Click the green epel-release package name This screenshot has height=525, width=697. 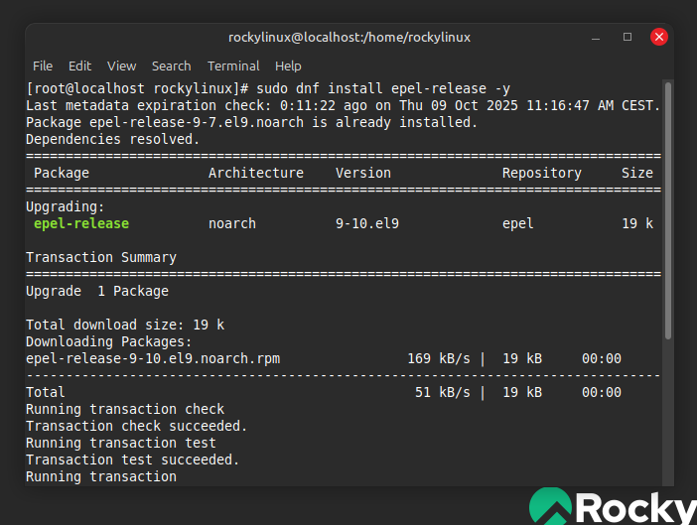point(81,223)
